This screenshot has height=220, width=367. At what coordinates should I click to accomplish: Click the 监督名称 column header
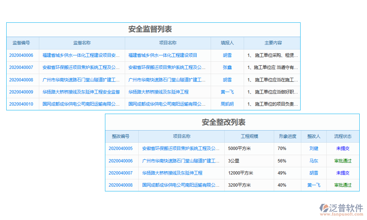(x=82, y=43)
